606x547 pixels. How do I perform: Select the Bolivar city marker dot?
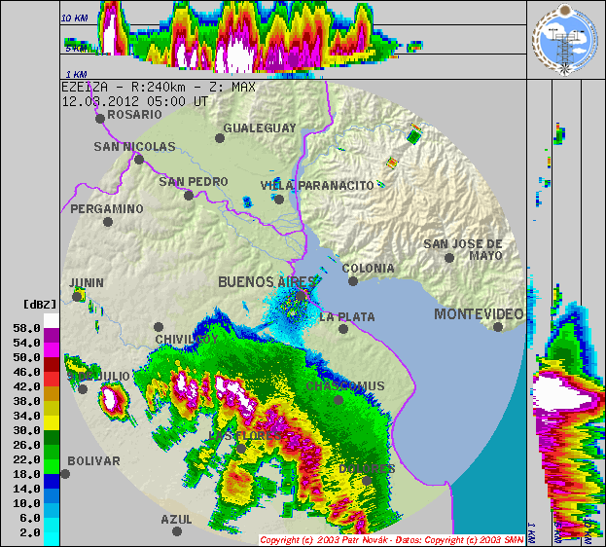click(65, 473)
